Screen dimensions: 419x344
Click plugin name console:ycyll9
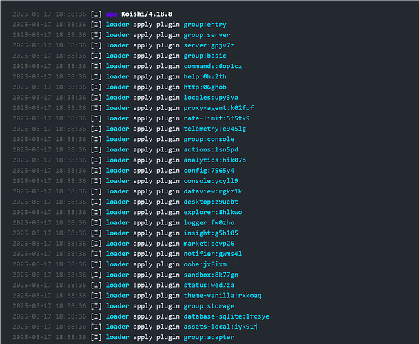point(211,181)
